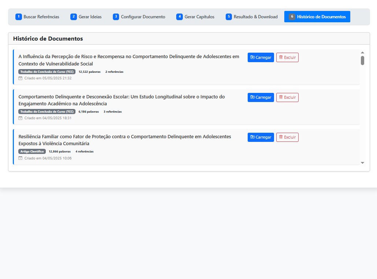This screenshot has width=377, height=279.
Task: Click the Histórico de Documentos tab
Action: point(317,17)
